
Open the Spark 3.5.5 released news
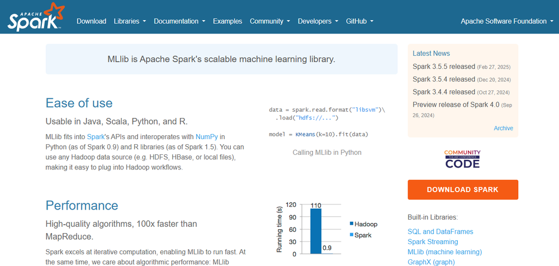[444, 66]
